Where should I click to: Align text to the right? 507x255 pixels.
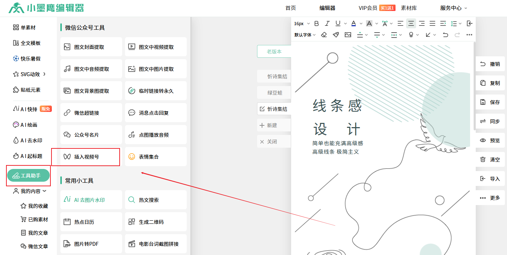pyautogui.click(x=422, y=23)
